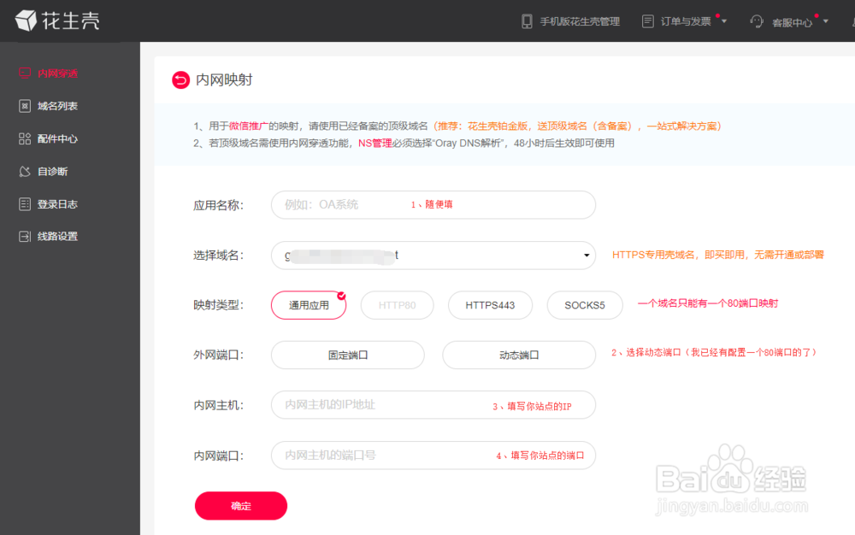Click the 一个域名只能有一个80端口映射 notice
The height and width of the screenshot is (535, 855).
click(x=708, y=303)
